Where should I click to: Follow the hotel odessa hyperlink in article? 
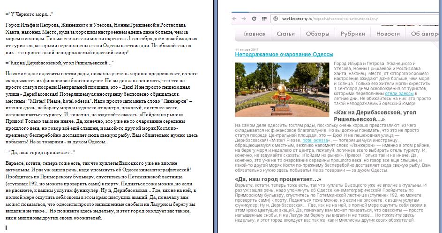coord(315,140)
